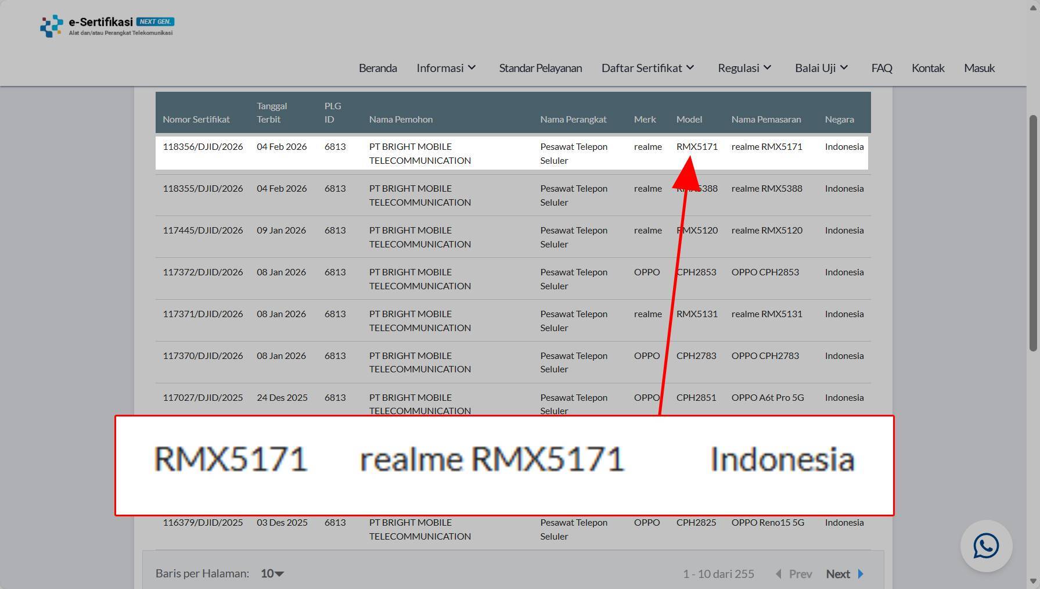Open the rows per page dropdown showing 10
This screenshot has height=589, width=1040.
pos(272,574)
